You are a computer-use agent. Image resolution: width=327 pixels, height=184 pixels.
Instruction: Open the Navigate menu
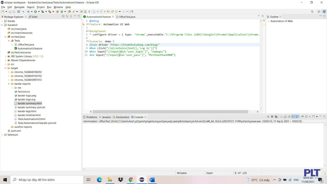[19, 7]
